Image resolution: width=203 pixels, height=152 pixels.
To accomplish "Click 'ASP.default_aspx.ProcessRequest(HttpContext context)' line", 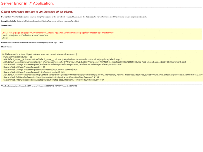I will 103,75.
